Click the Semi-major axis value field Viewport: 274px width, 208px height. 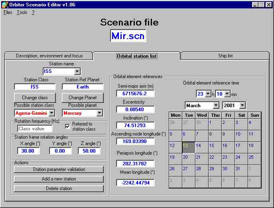tap(135, 94)
